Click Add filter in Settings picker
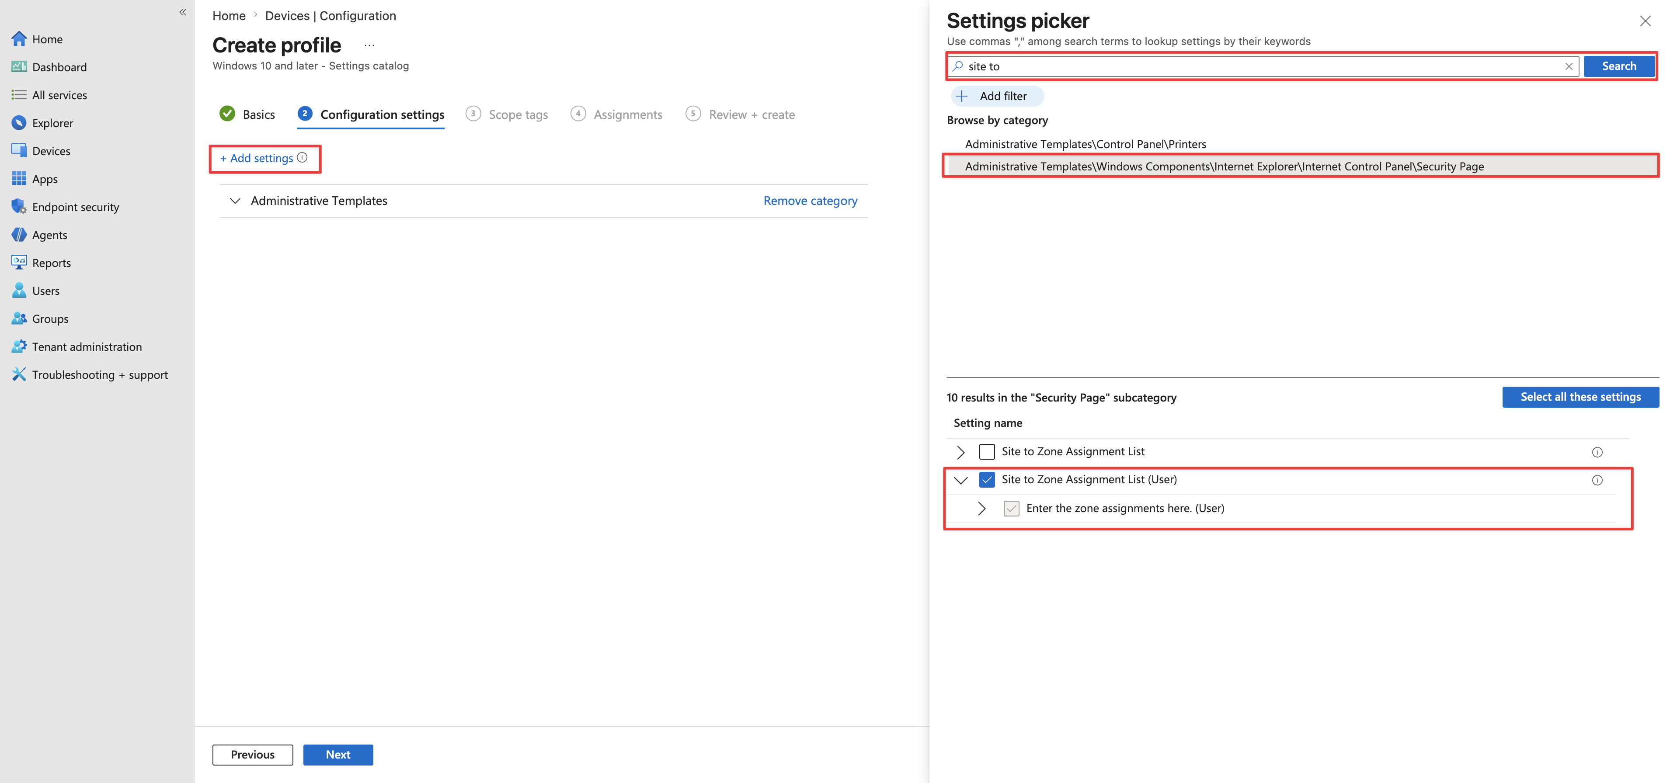1677x783 pixels. tap(997, 96)
